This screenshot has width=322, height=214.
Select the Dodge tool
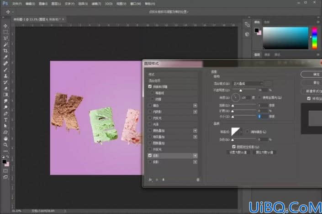coord(5,107)
